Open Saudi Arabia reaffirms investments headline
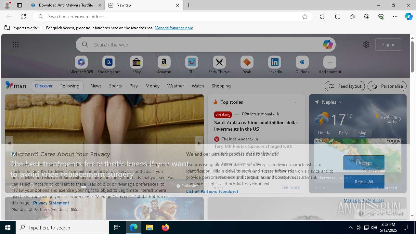This screenshot has height=234, width=416. click(256, 126)
